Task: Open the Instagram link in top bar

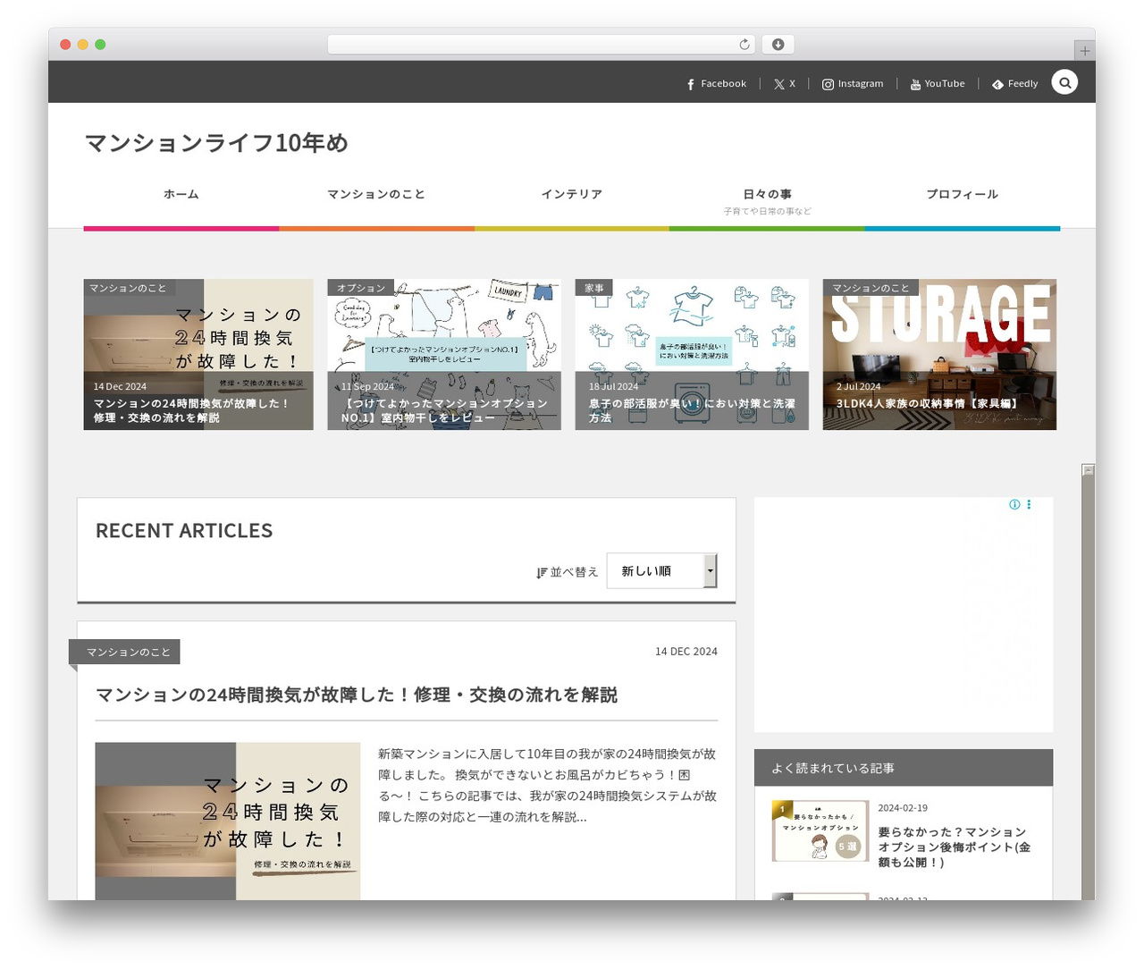Action: [x=853, y=84]
